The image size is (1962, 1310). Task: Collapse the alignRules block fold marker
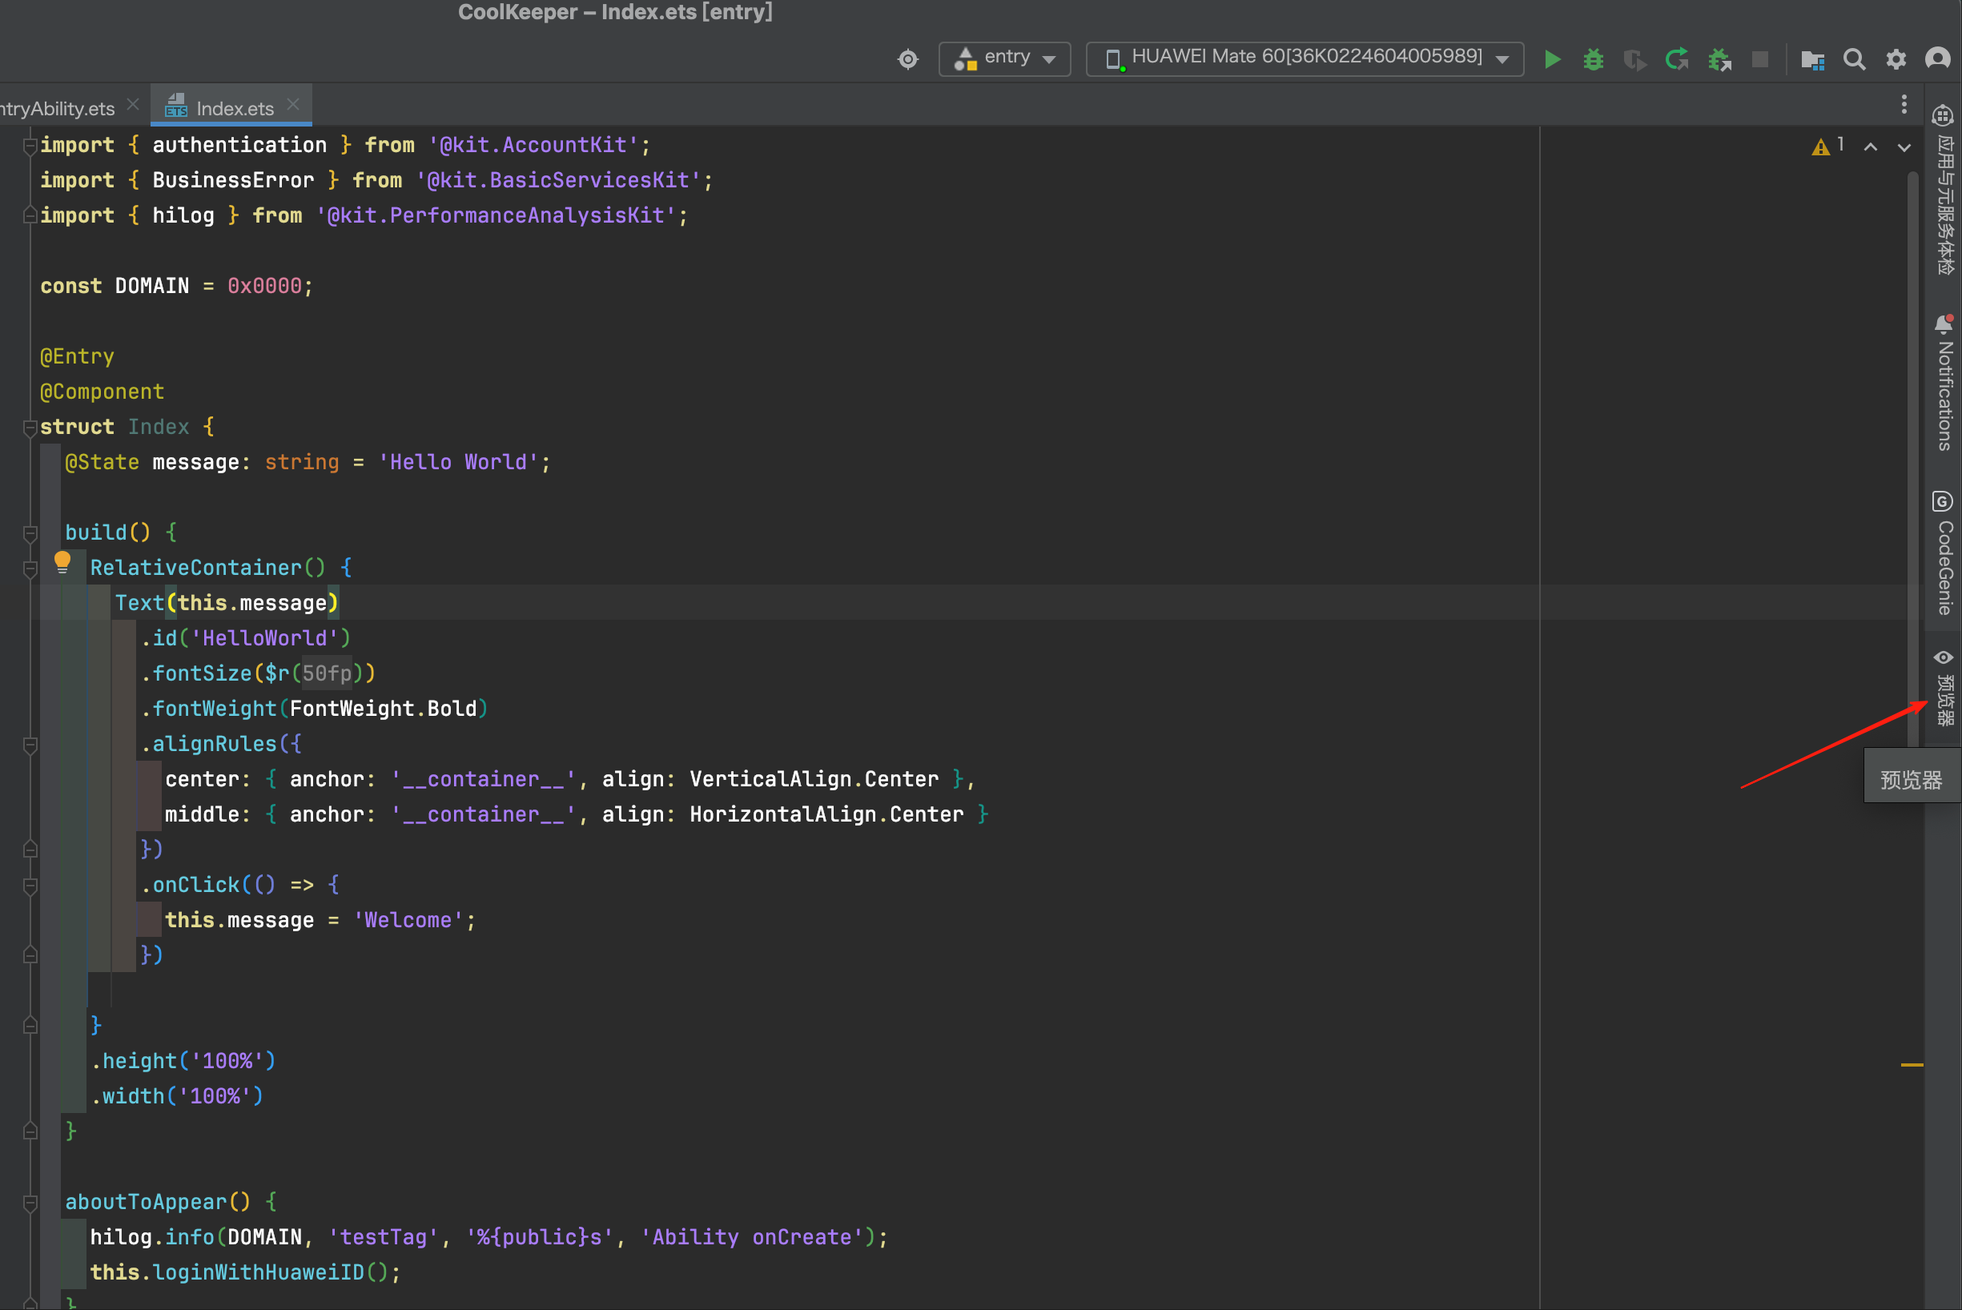pos(30,745)
